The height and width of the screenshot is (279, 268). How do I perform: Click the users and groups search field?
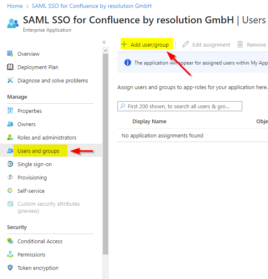(x=180, y=106)
